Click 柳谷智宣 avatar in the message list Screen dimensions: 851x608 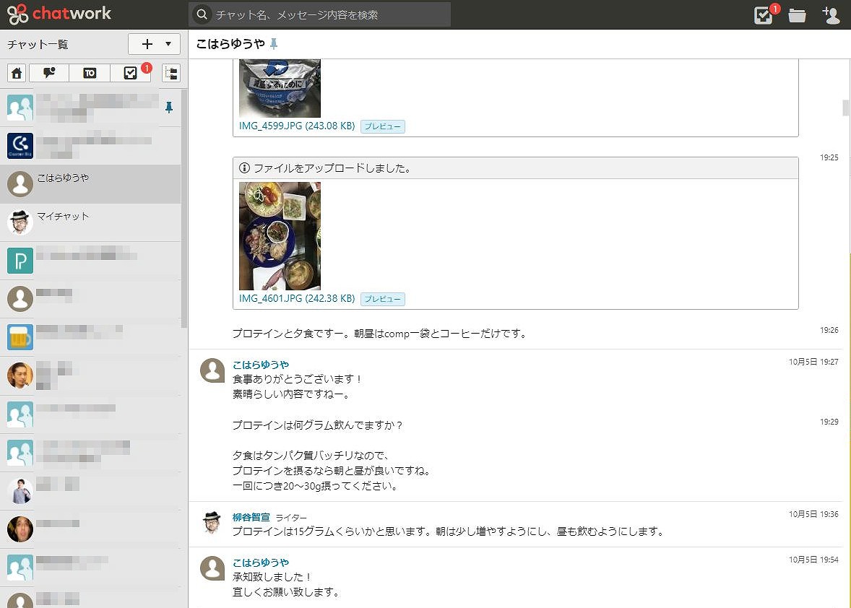click(x=212, y=523)
